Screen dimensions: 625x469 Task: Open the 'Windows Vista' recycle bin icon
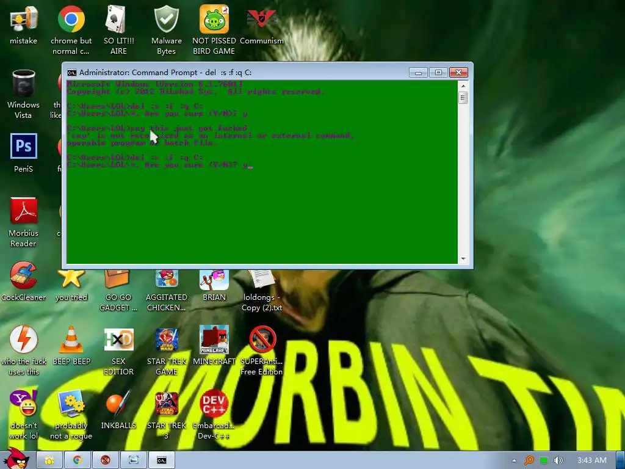[24, 94]
